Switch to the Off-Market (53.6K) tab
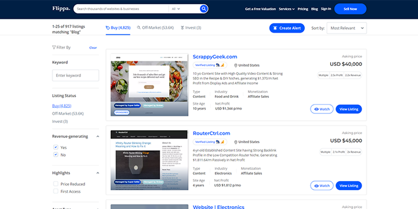 [155, 28]
